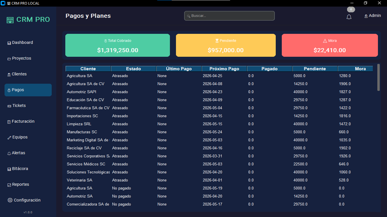Viewport: 387px width, 217px height.
Task: Click the Alertas bell icon in sidebar
Action: tap(9, 153)
